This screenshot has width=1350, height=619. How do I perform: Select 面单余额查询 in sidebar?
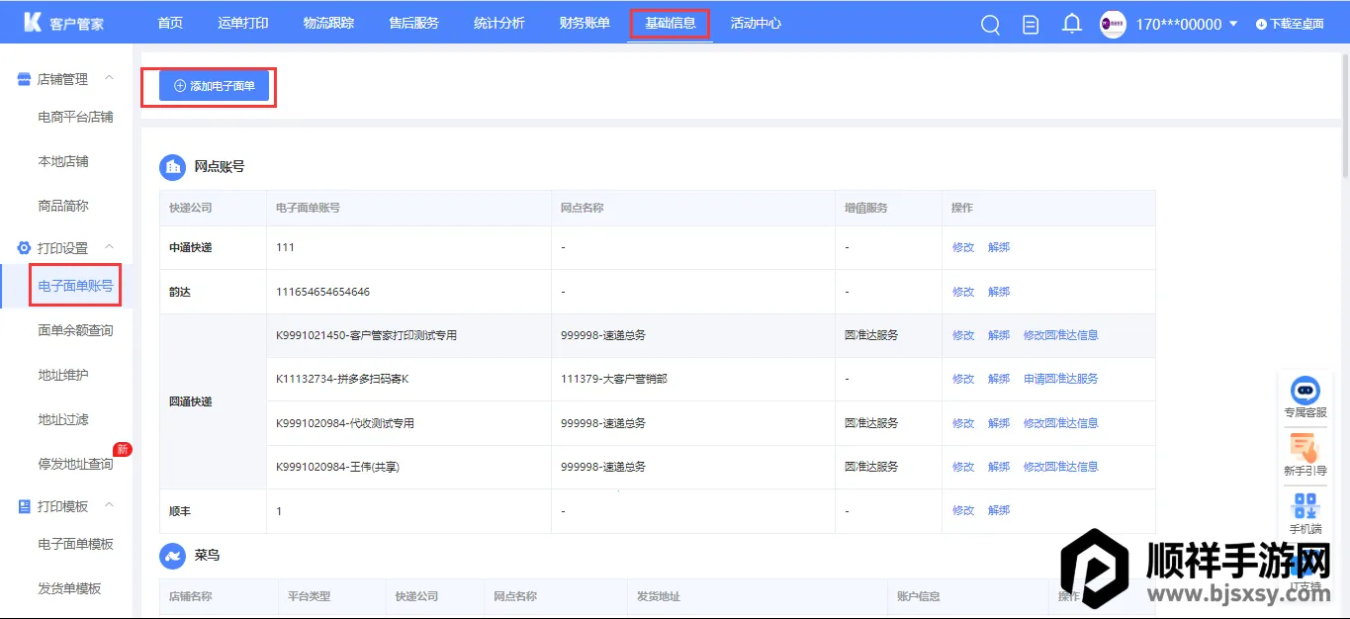[75, 330]
